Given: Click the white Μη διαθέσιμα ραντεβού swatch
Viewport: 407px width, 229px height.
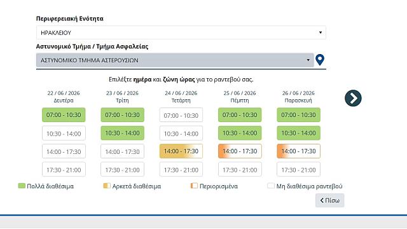Looking at the screenshot, I should coord(271,186).
